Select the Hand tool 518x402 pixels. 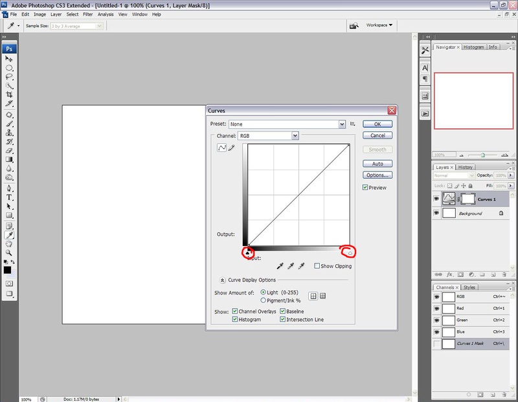(9, 244)
